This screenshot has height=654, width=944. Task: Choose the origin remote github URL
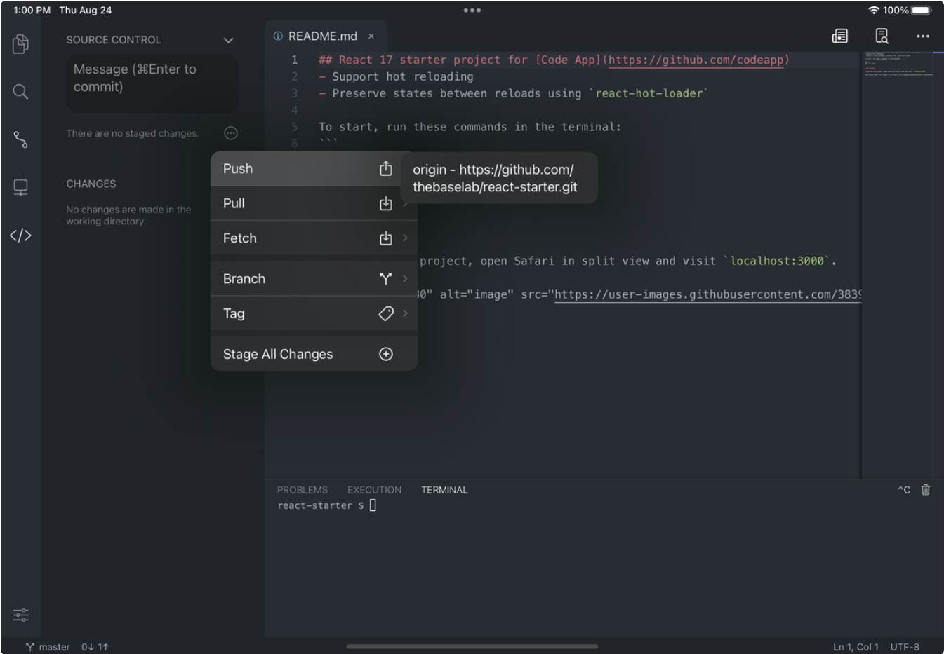coord(499,178)
